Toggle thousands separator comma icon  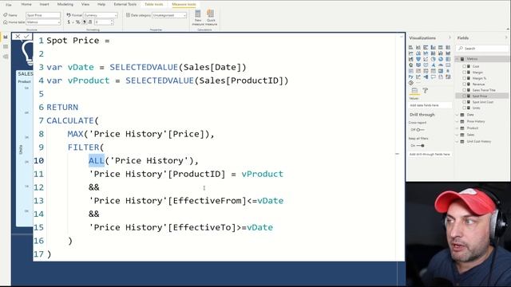[84, 22]
